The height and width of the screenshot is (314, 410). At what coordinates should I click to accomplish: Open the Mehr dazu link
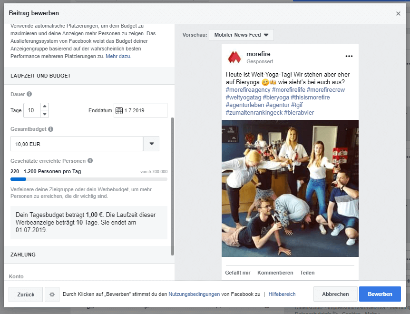pyautogui.click(x=118, y=56)
